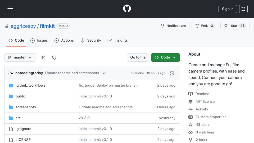
Task: Click the 'yesterday' timestamp in src row
Action: coord(167,118)
